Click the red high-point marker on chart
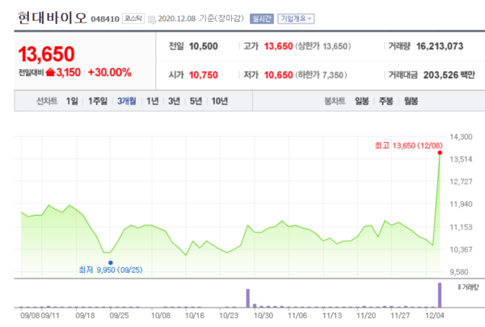Image resolution: width=485 pixels, height=327 pixels. coord(440,153)
